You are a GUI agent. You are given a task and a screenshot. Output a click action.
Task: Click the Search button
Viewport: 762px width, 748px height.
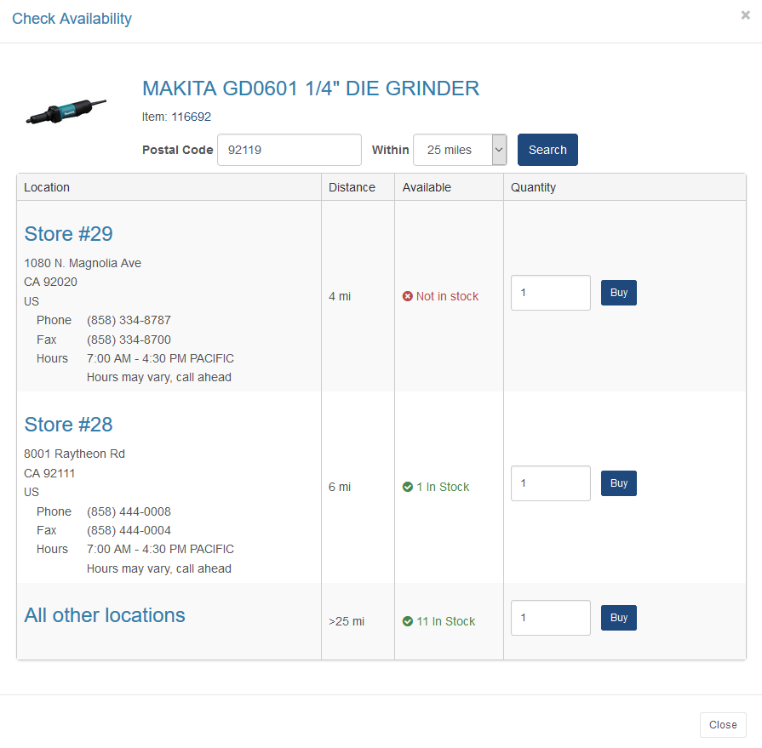click(x=547, y=150)
